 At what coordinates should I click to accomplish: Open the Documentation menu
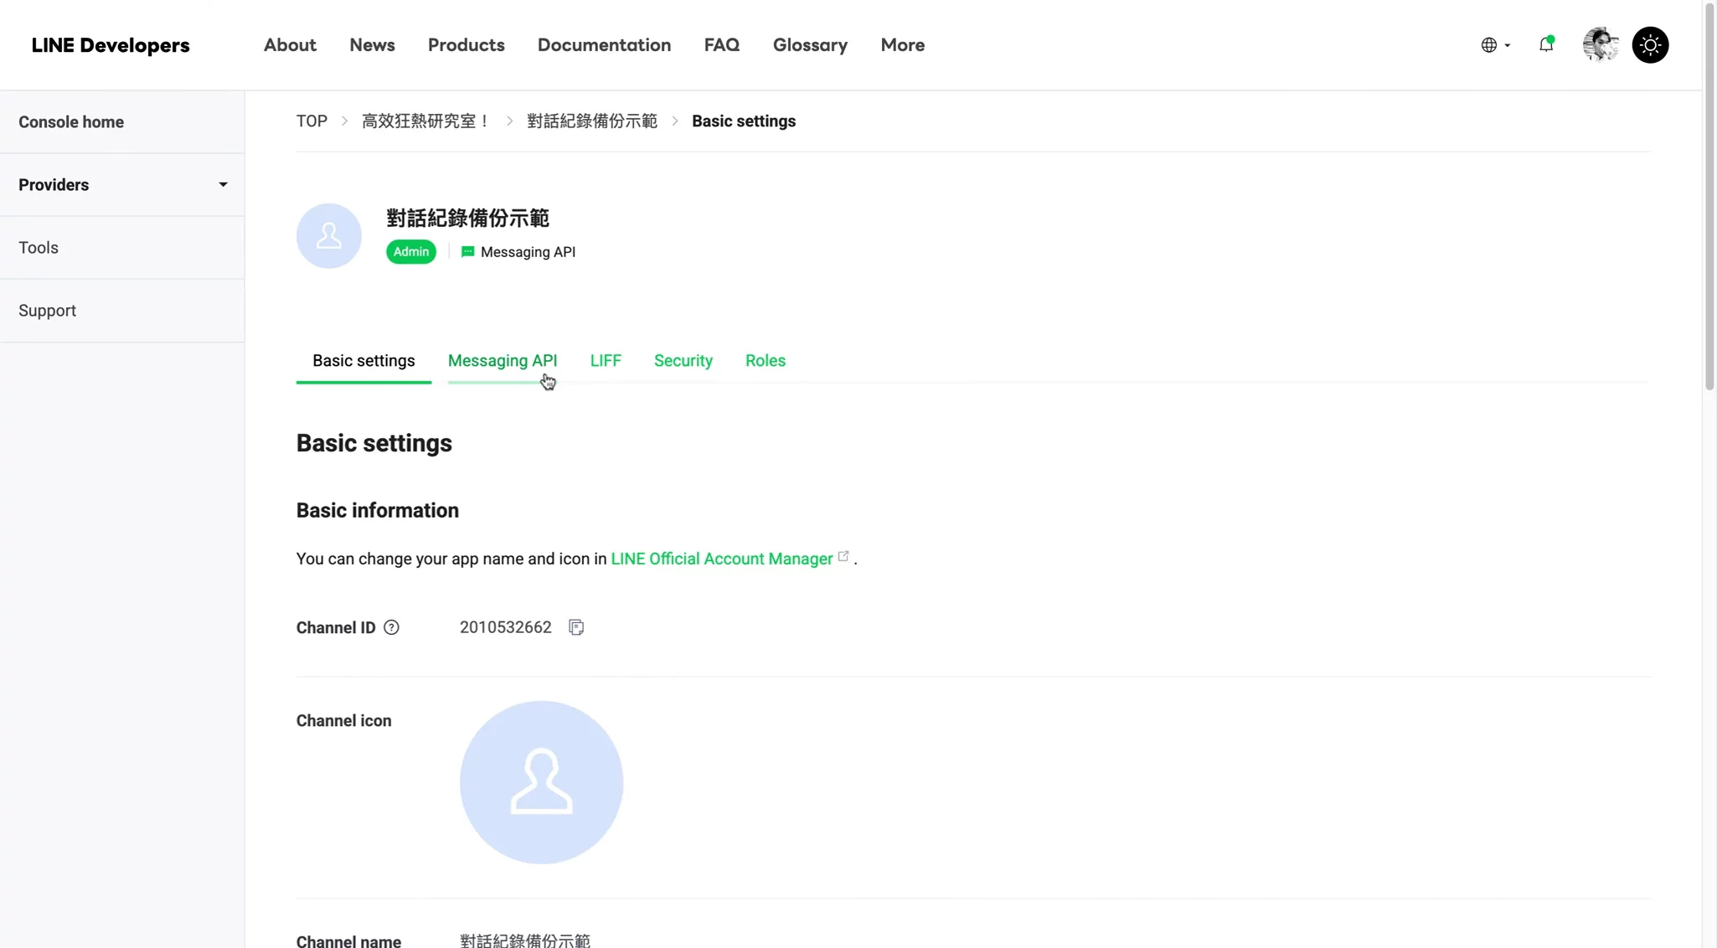click(604, 45)
